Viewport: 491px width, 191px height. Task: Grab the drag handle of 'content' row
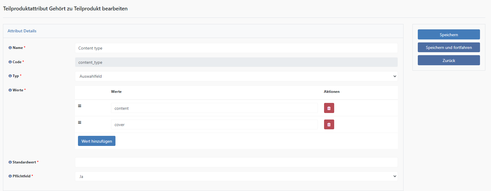[x=79, y=106]
